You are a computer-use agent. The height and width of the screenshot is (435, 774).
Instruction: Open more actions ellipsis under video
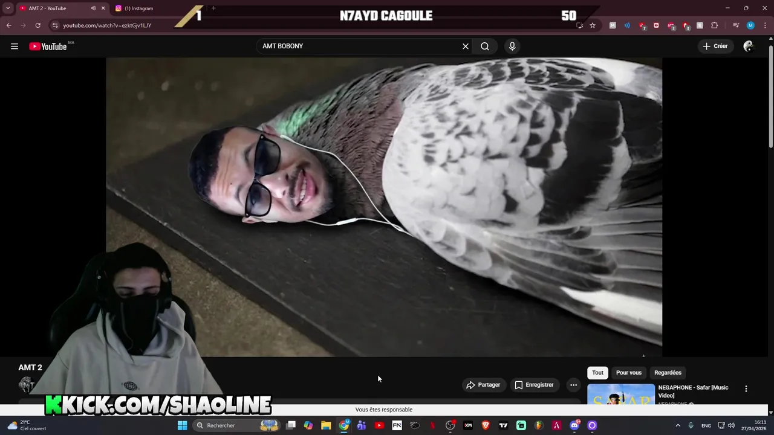pos(573,385)
